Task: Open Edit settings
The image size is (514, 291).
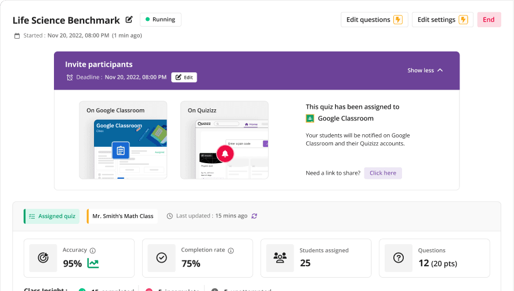Action: click(x=443, y=20)
